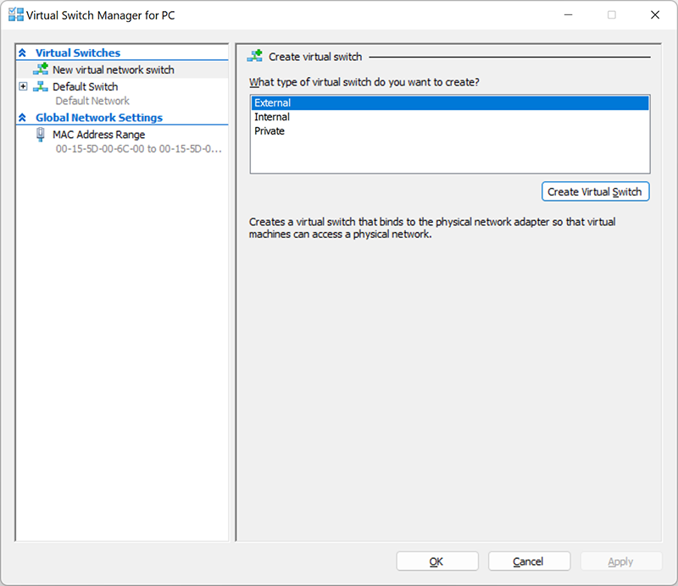Choose Internal as the virtual switch type

pos(272,117)
